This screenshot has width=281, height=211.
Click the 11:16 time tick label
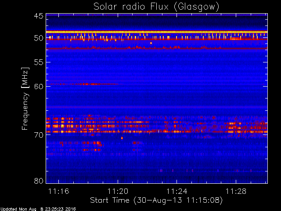pos(58,191)
